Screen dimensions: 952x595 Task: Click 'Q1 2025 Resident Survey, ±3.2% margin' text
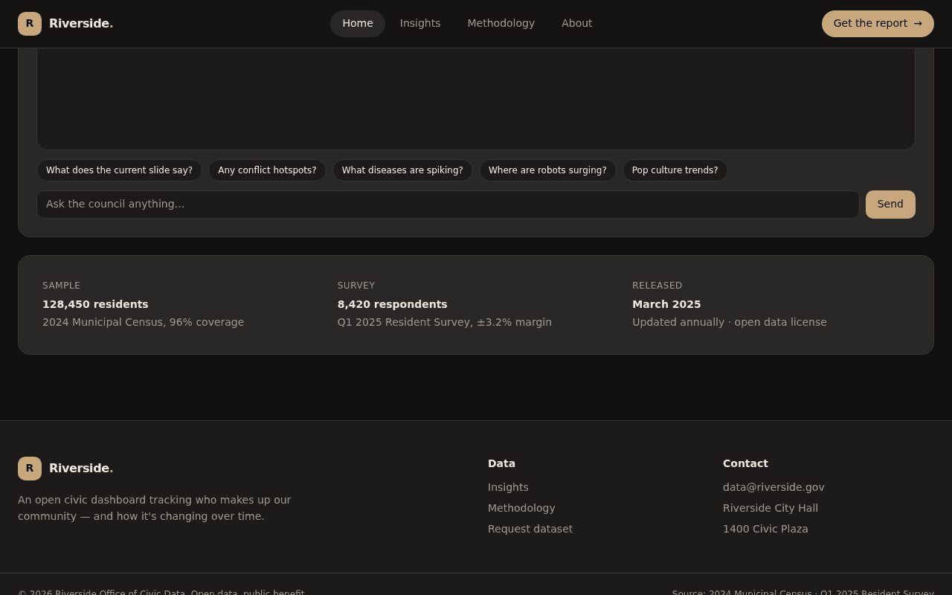(x=445, y=322)
